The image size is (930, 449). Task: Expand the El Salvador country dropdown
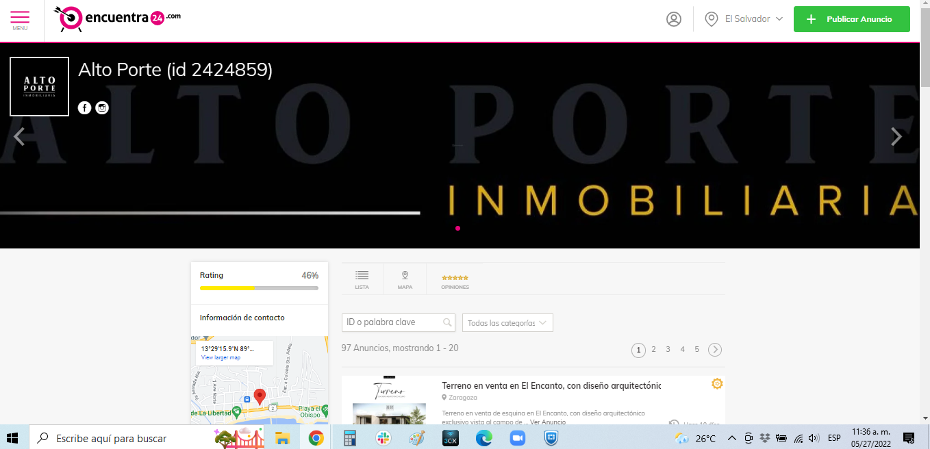coord(744,19)
